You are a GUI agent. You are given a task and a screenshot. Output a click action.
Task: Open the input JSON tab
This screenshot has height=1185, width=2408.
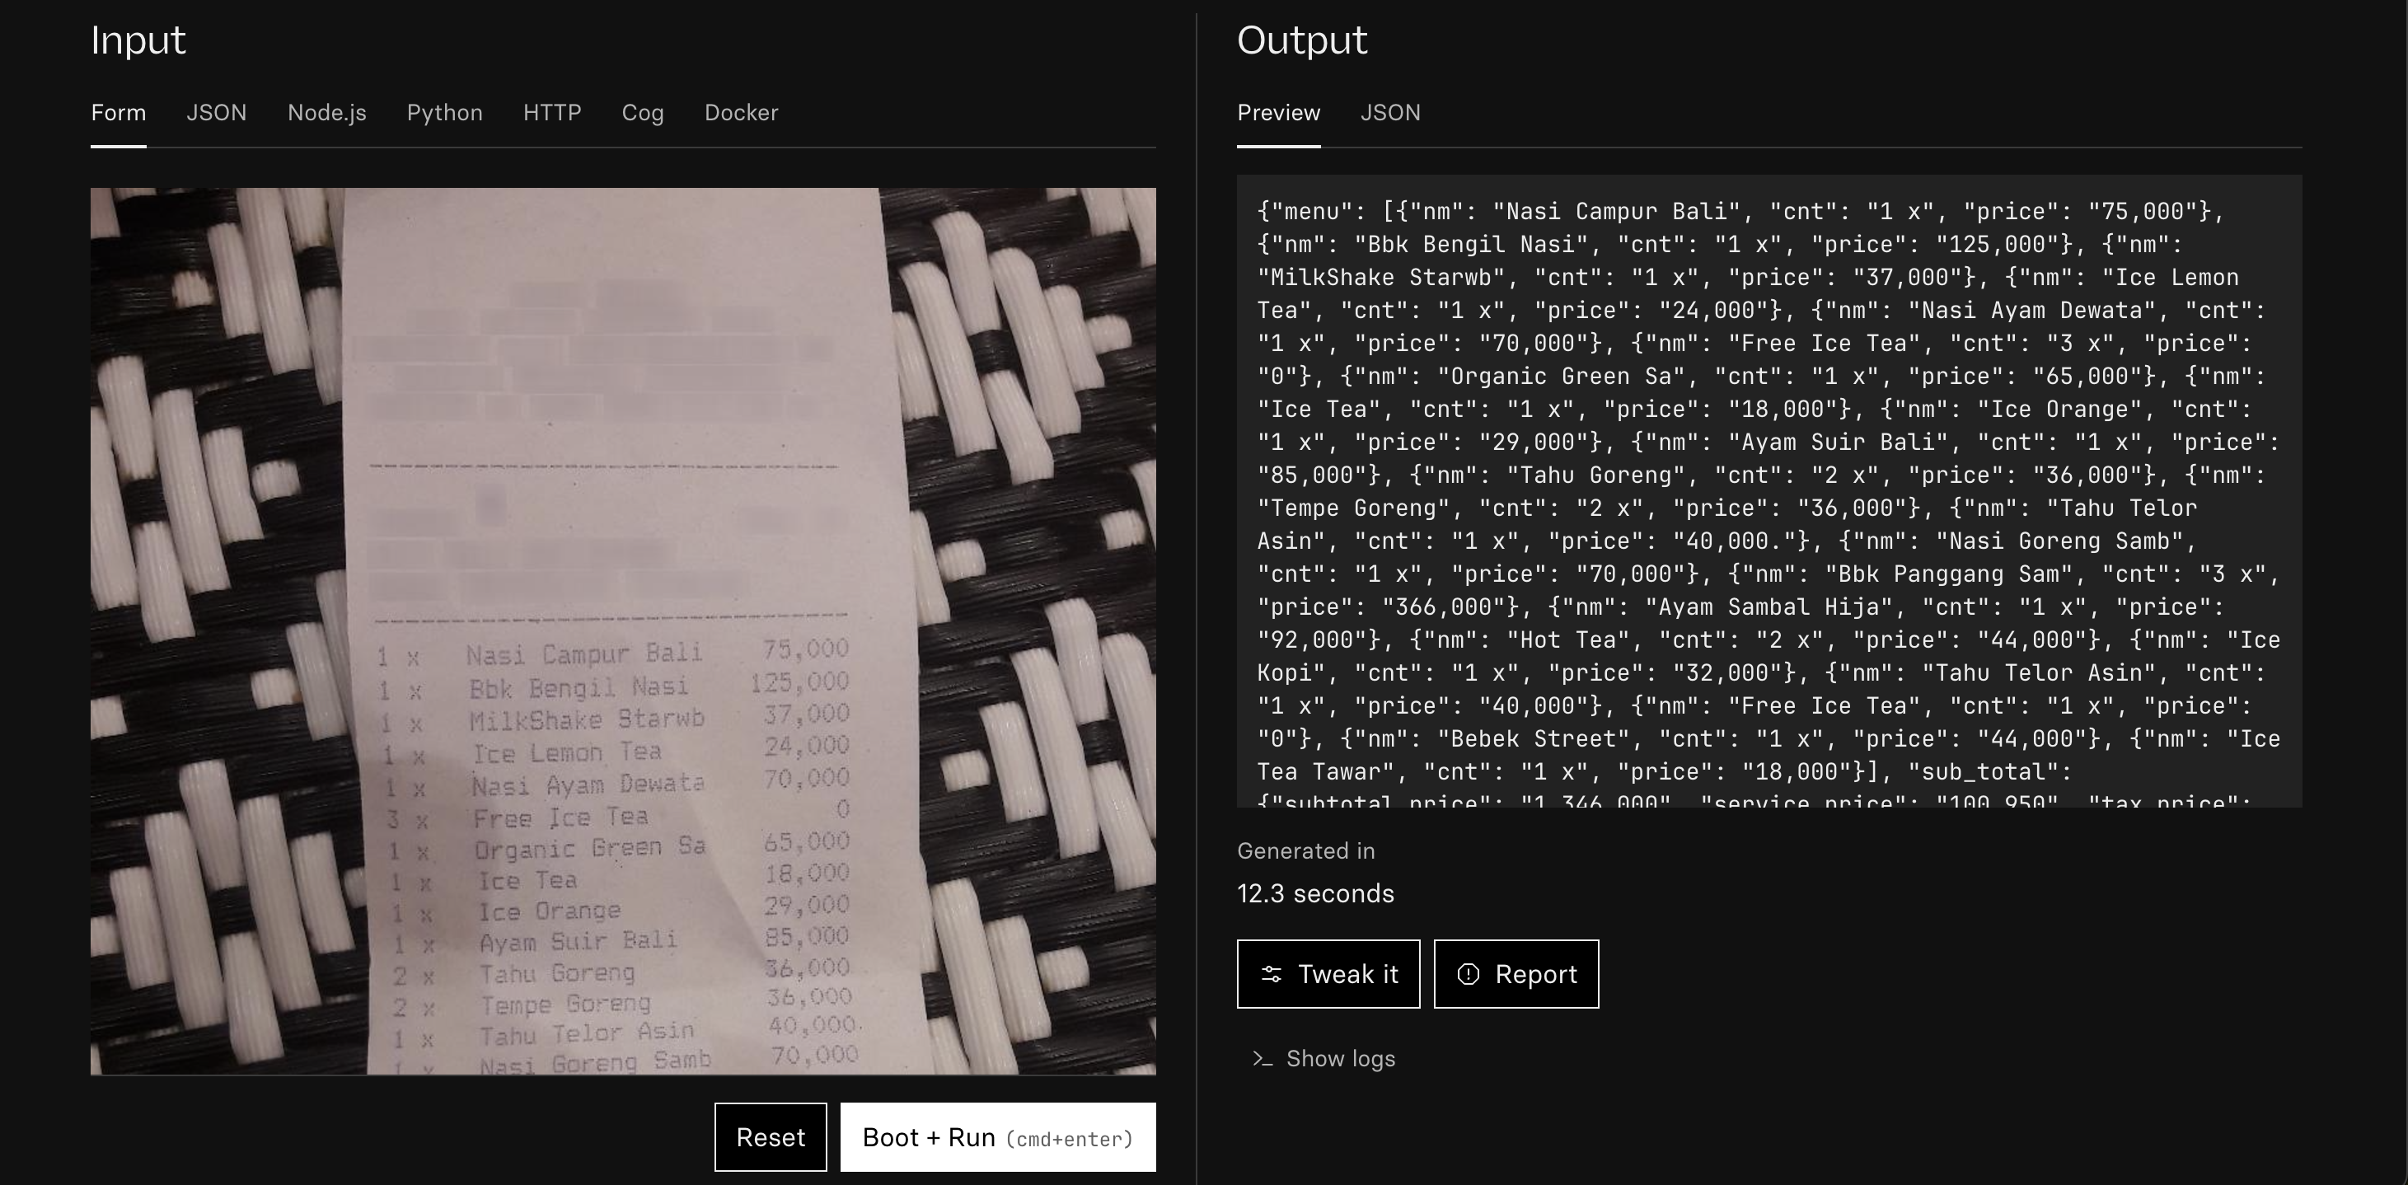tap(216, 113)
